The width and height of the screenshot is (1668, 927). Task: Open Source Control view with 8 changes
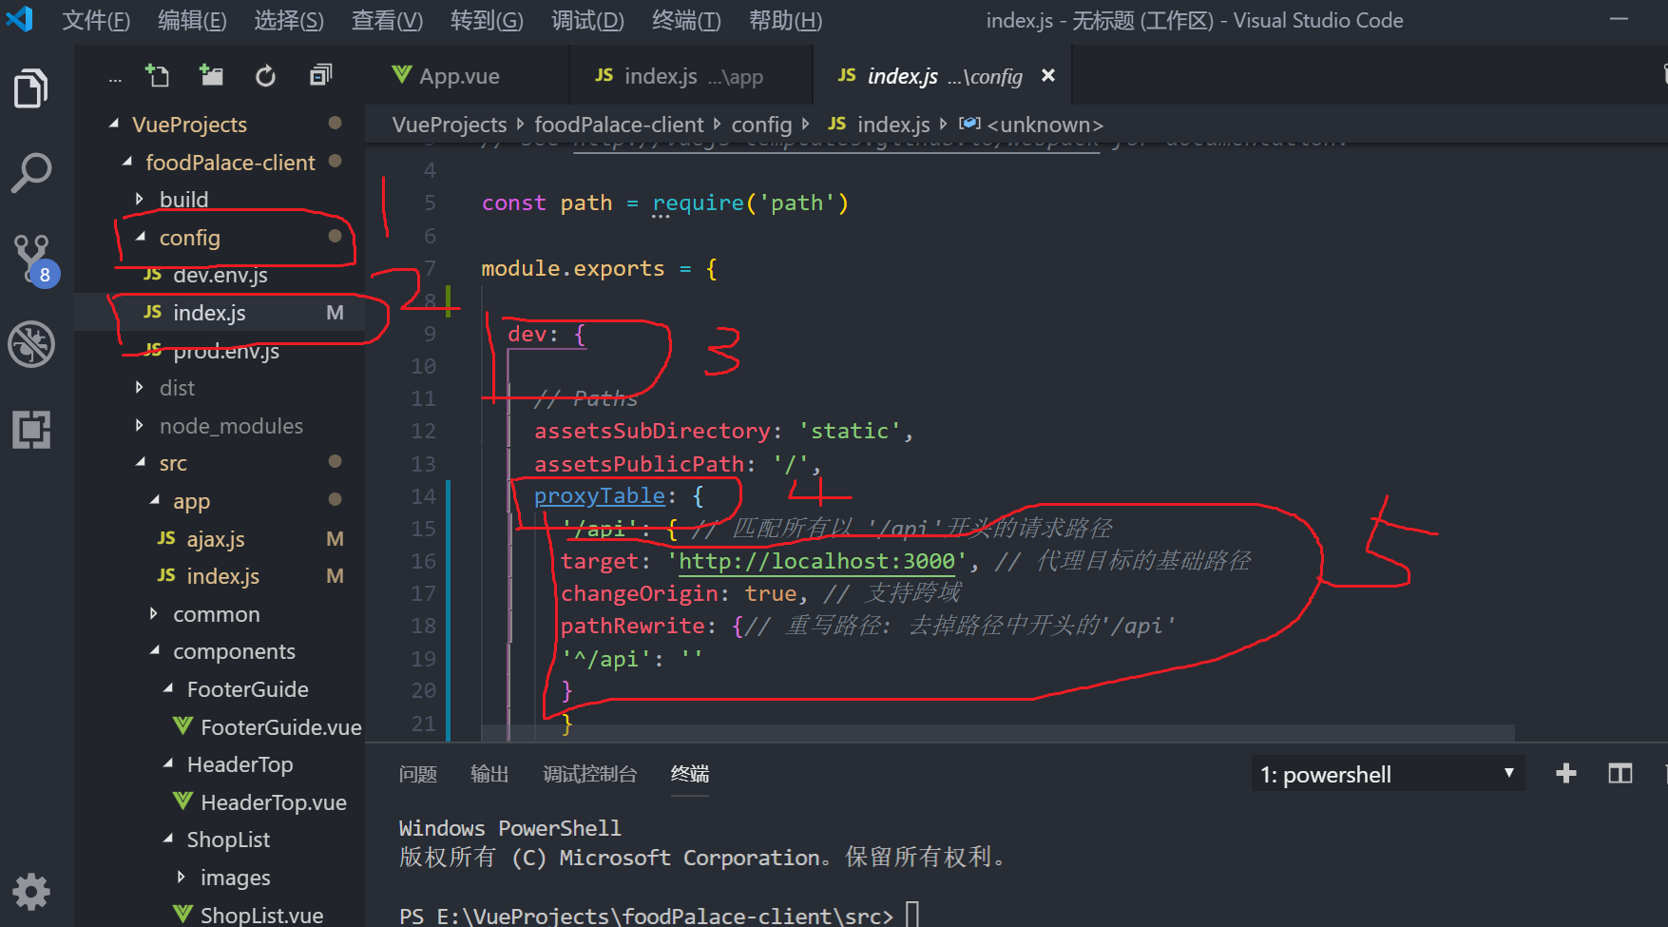34,260
